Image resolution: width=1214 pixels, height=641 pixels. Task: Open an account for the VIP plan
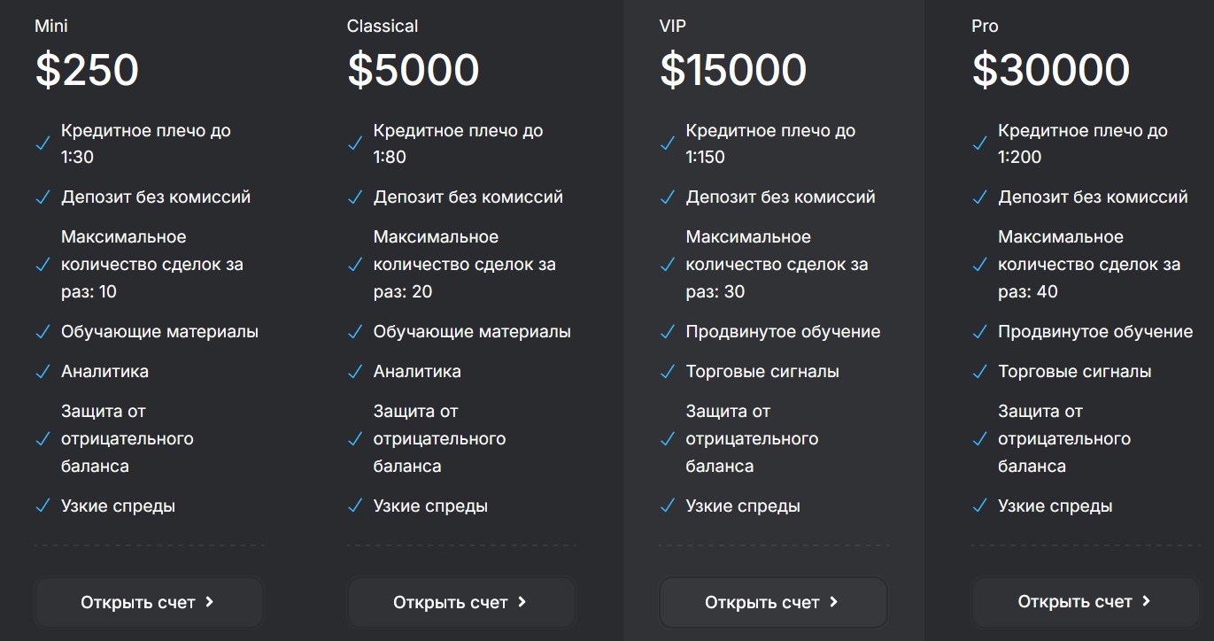773,603
